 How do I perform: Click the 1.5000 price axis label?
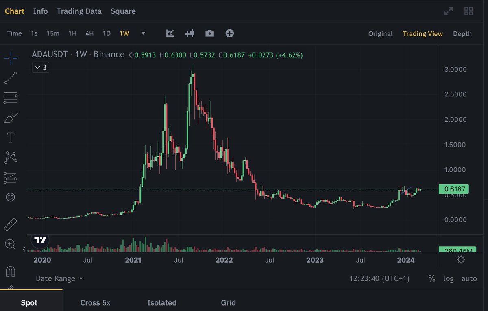click(x=455, y=145)
